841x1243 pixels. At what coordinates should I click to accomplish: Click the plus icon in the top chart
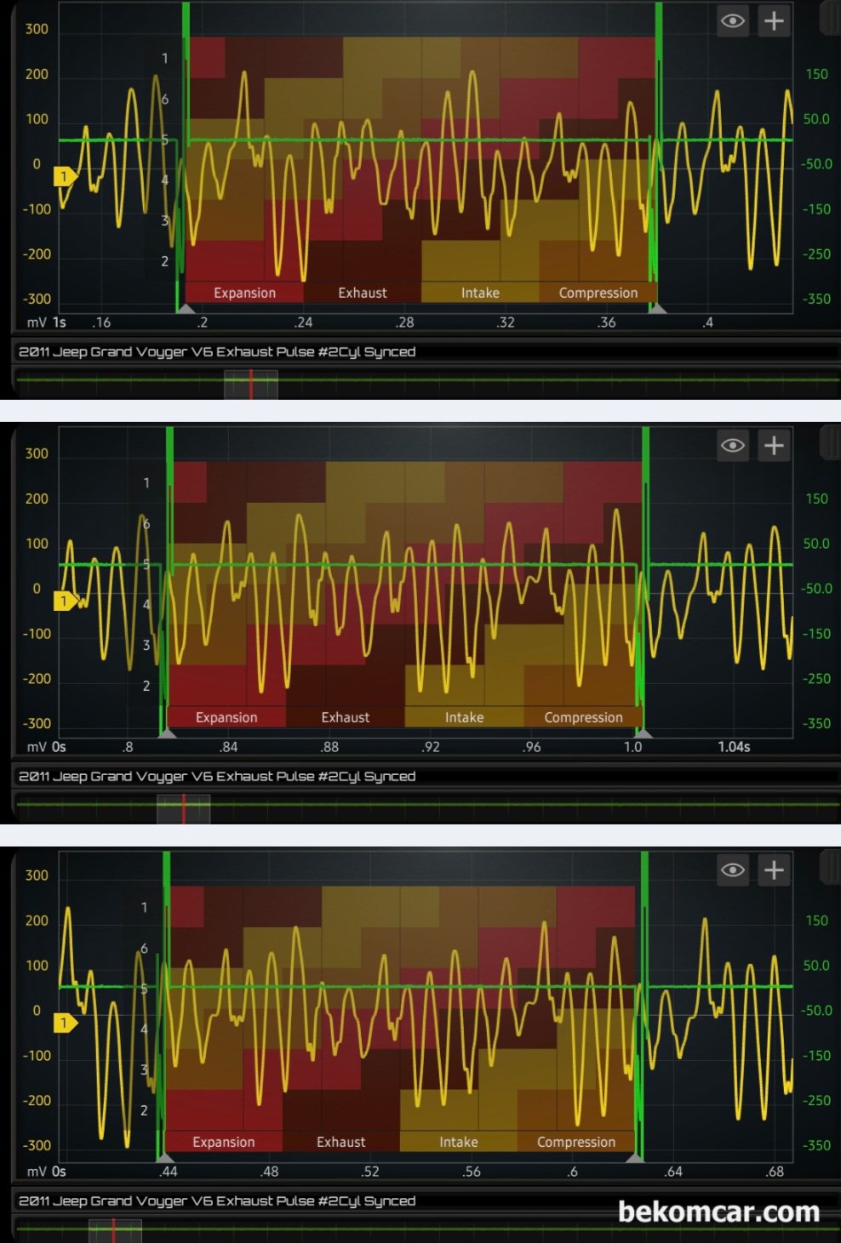pos(774,21)
